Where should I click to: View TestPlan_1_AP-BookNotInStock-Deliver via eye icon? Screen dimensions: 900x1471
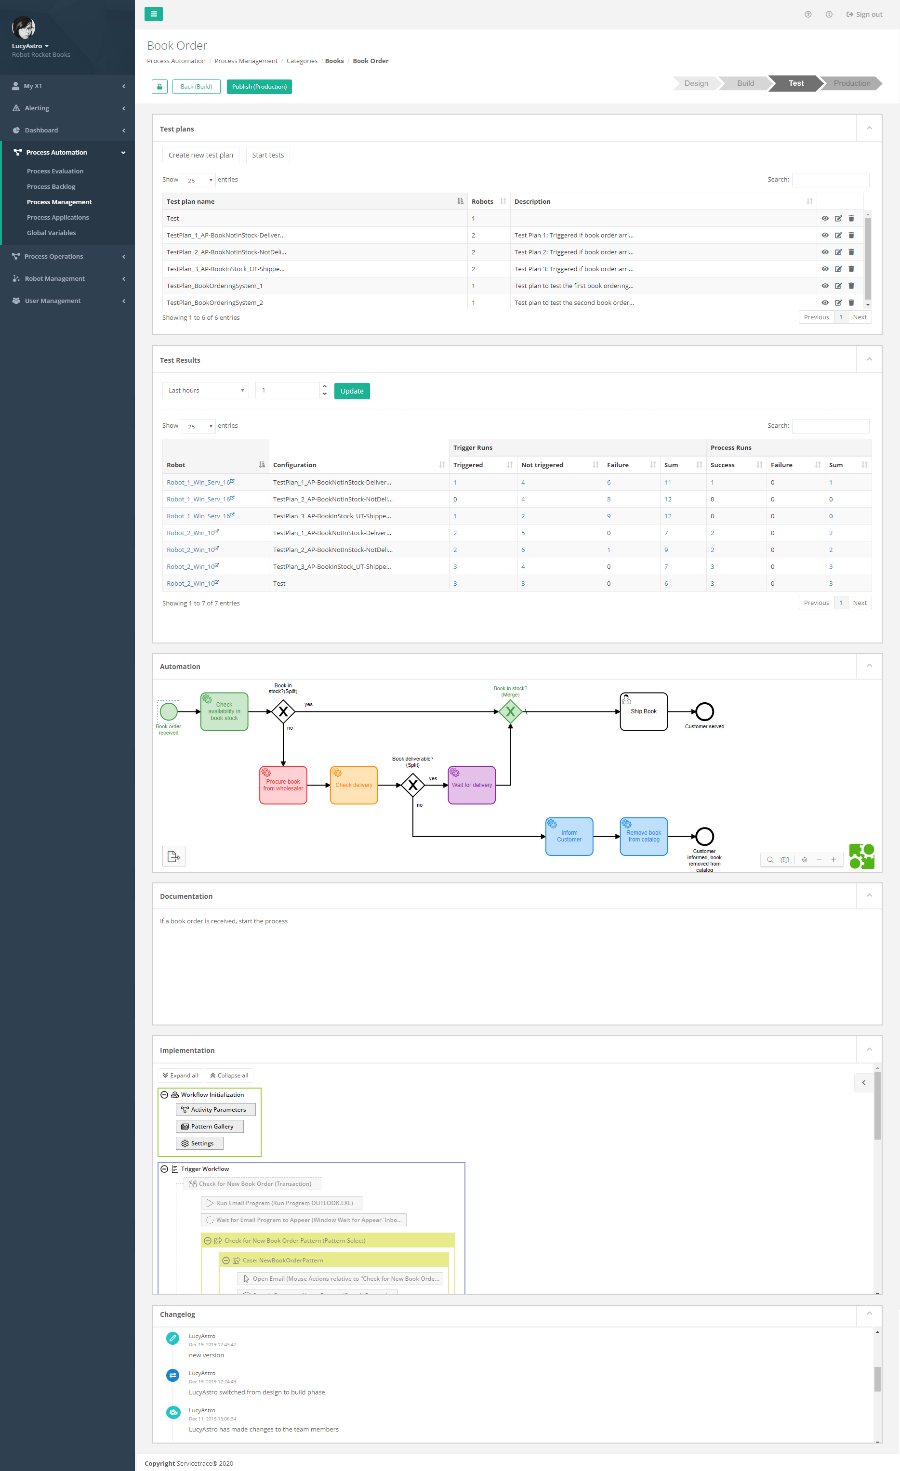[825, 235]
